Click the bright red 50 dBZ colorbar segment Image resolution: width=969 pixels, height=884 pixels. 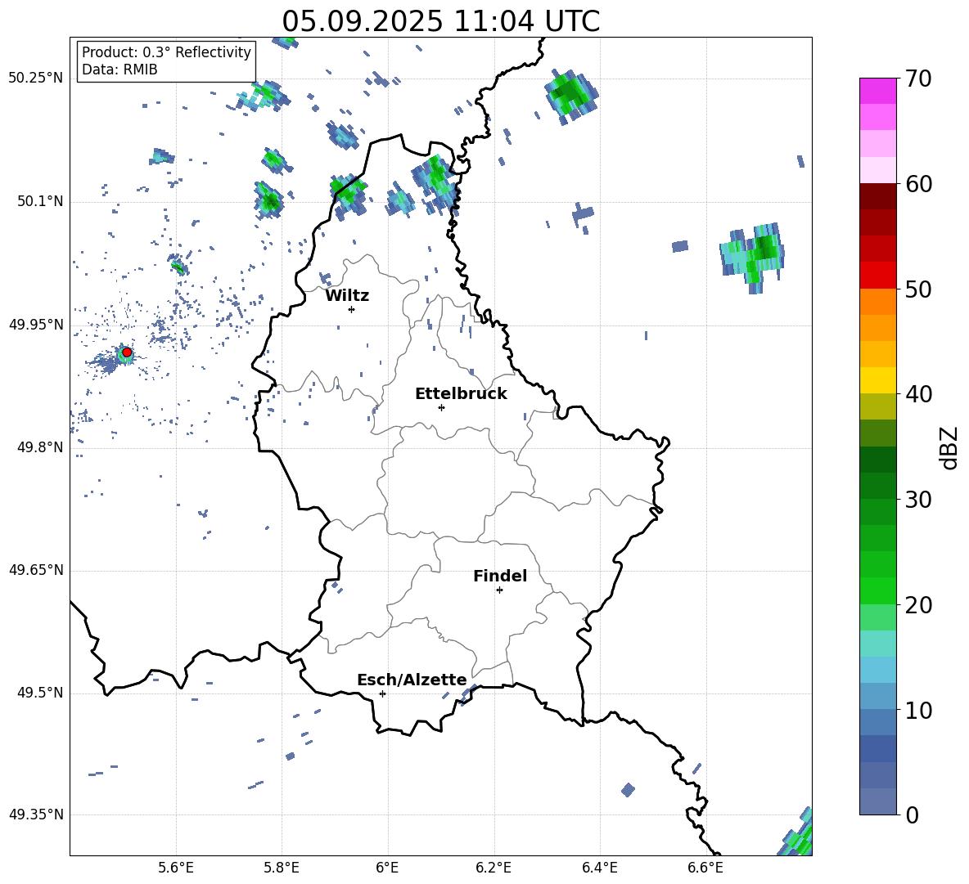pyautogui.click(x=877, y=276)
